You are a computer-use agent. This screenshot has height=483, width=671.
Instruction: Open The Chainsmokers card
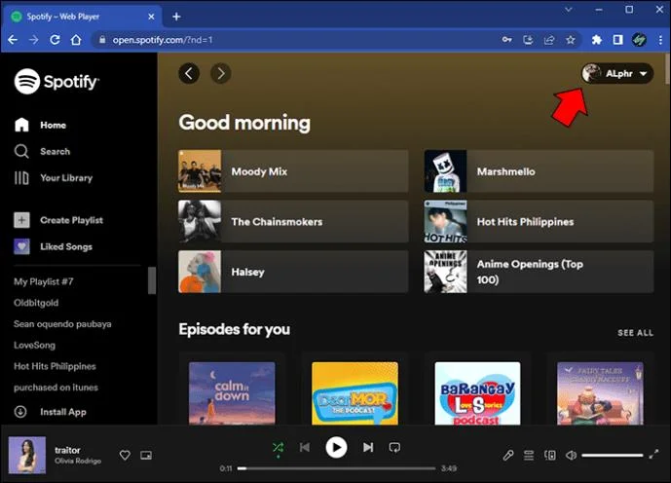click(293, 222)
